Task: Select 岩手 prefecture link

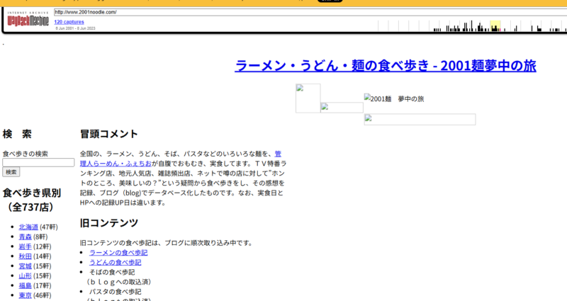Action: click(26, 246)
